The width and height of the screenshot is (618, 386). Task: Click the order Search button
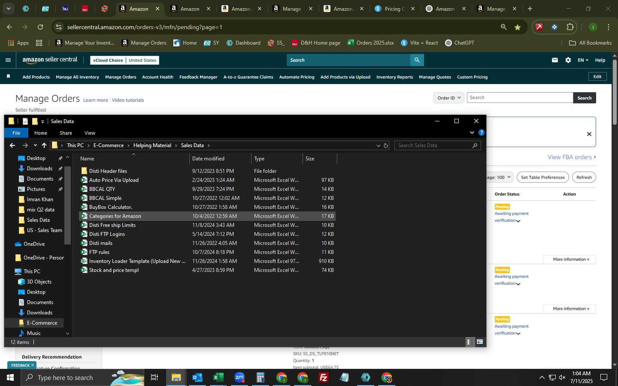584,98
